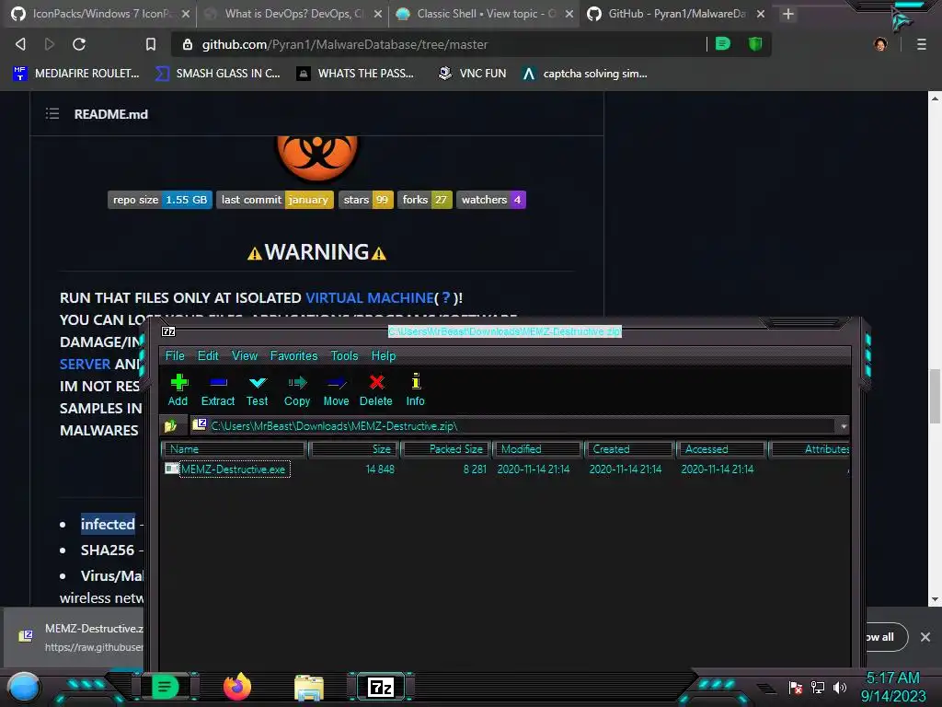Click the Attributes column header

(x=810, y=449)
